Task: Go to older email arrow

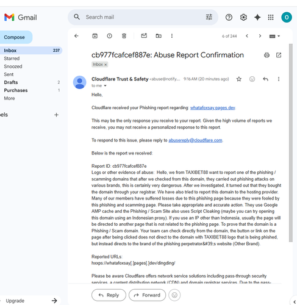Action: 260,36
